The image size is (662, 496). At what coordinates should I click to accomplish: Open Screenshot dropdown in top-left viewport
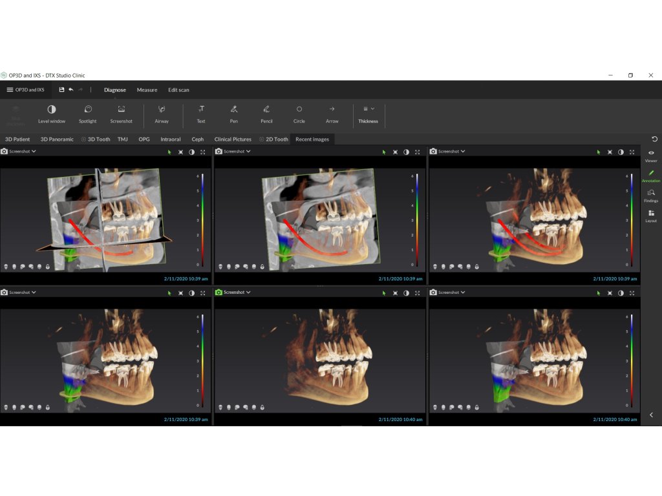[18, 152]
